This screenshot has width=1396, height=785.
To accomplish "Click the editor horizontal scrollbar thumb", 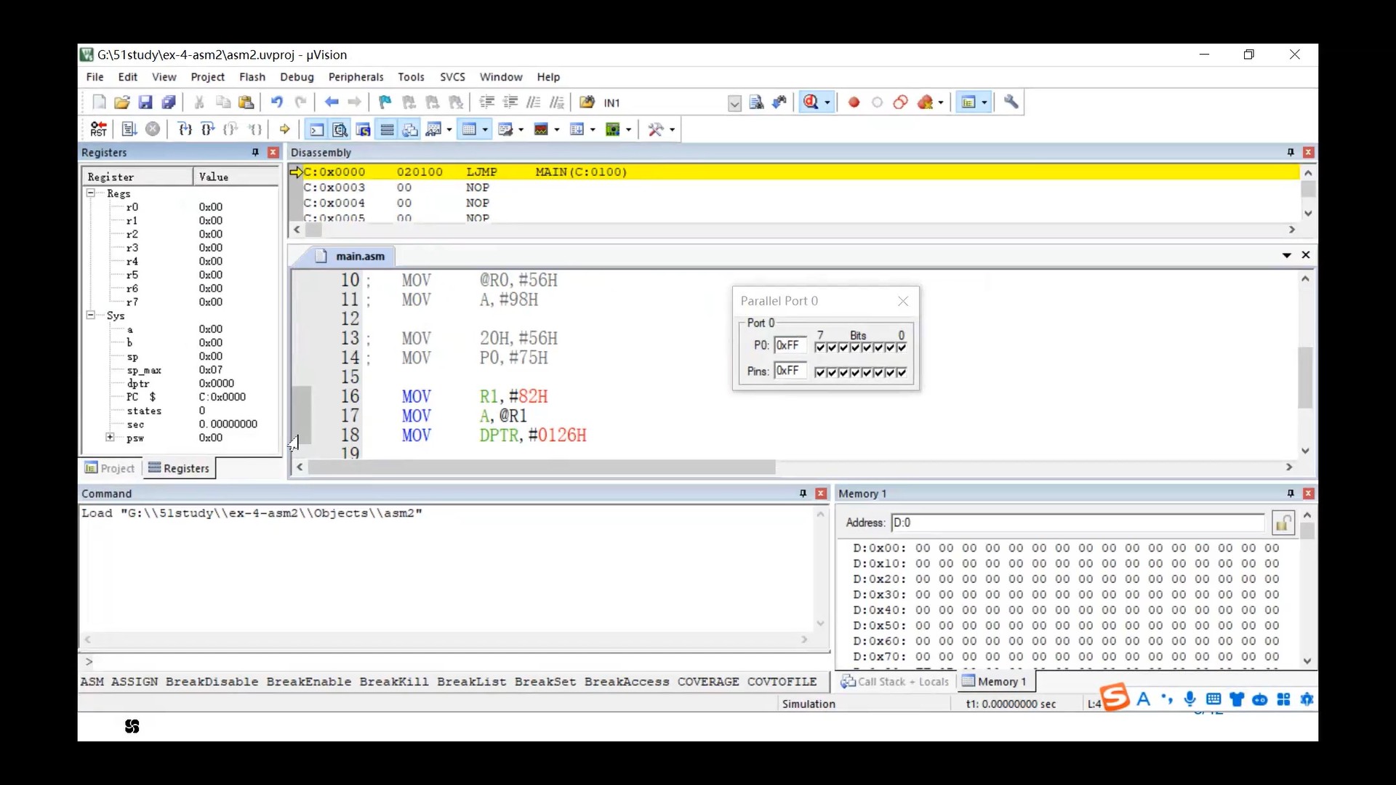I will [541, 467].
